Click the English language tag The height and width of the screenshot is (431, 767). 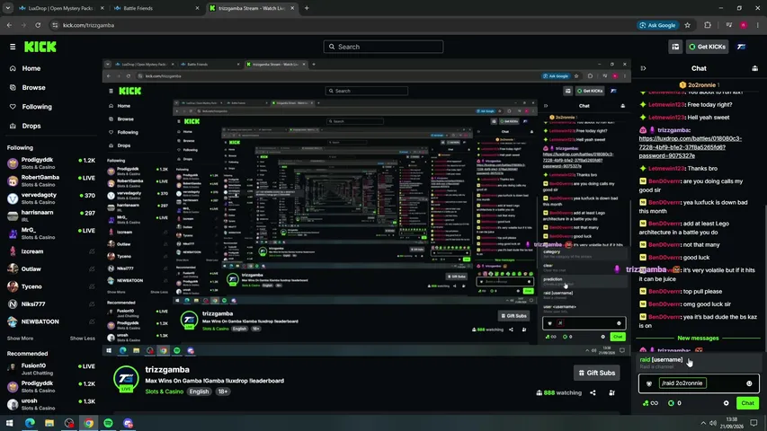(x=199, y=391)
